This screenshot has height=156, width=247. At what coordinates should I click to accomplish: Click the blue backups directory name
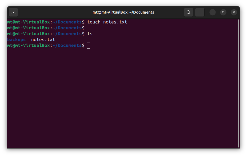pos(16,40)
